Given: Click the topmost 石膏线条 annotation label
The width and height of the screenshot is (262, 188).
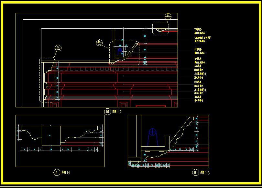Looking at the screenshot, I should click(198, 29).
